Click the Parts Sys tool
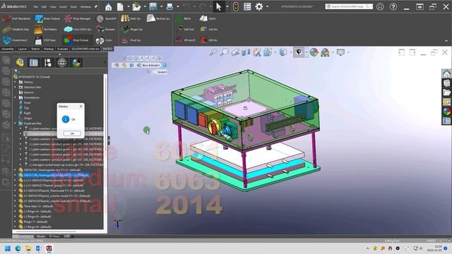 (x=131, y=18)
